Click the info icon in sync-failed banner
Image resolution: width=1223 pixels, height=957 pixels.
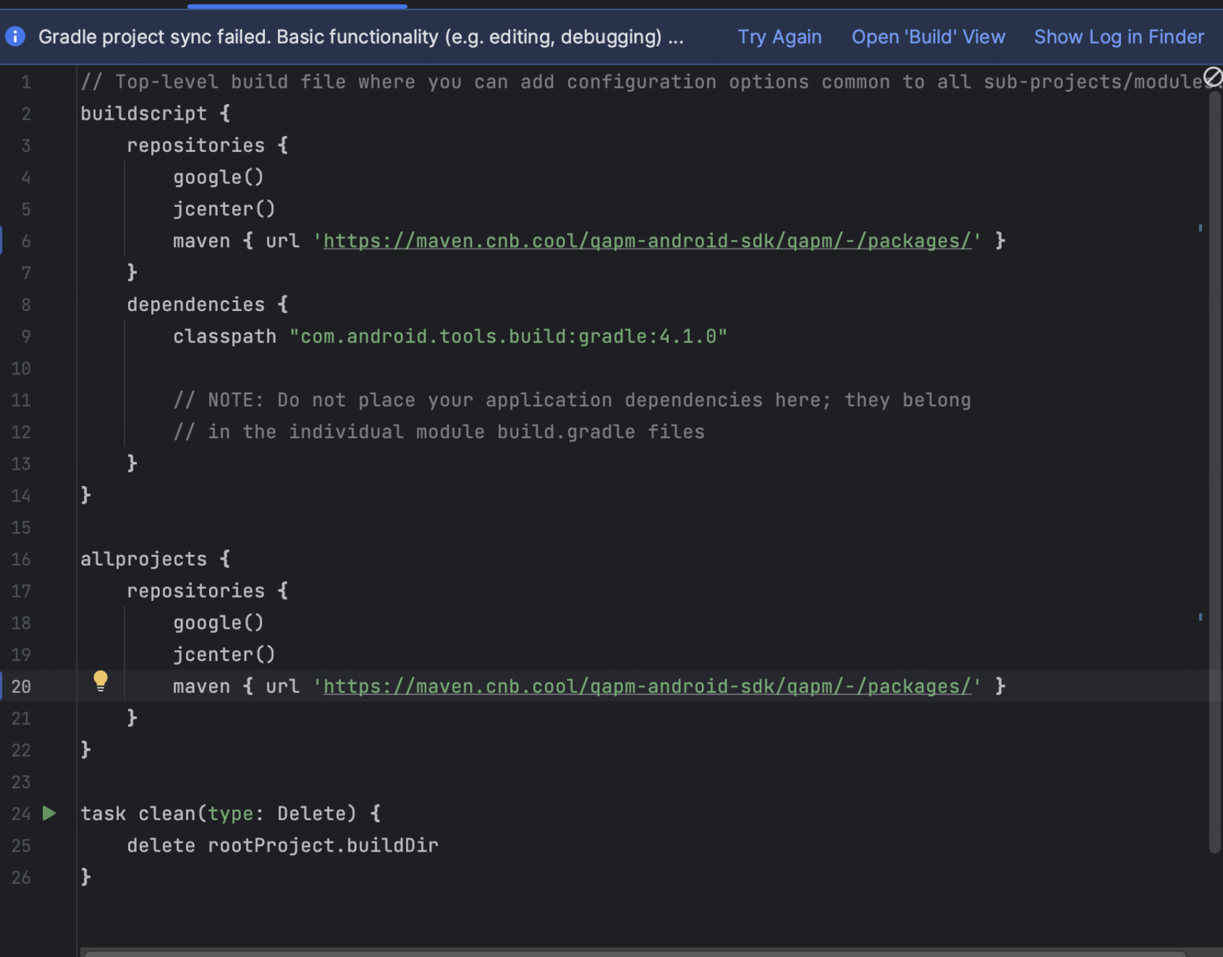coord(15,36)
